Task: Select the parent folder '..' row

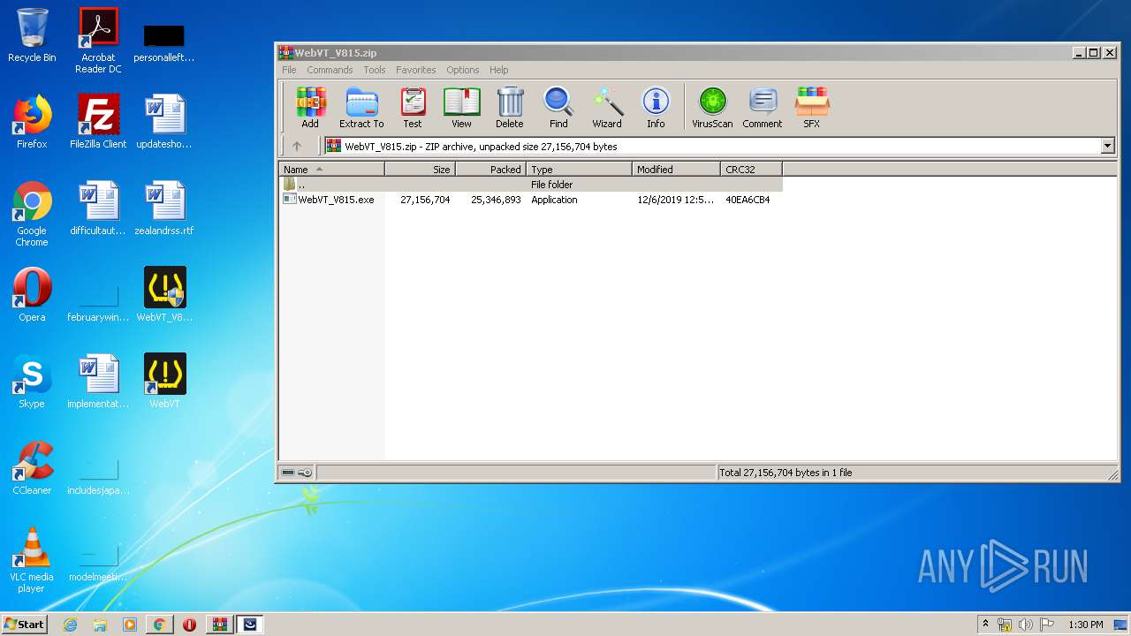Action: point(531,185)
